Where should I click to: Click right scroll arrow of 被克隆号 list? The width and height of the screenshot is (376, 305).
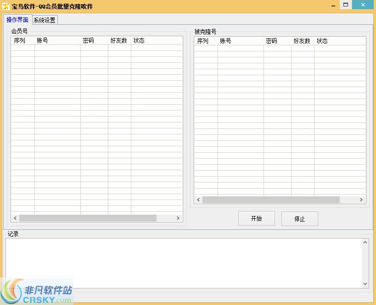click(x=361, y=200)
